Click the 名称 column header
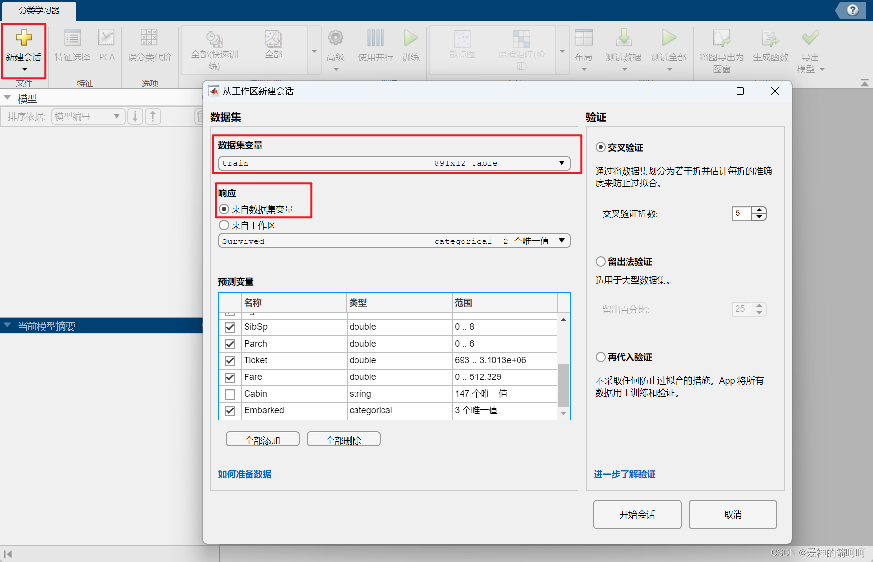 [294, 303]
